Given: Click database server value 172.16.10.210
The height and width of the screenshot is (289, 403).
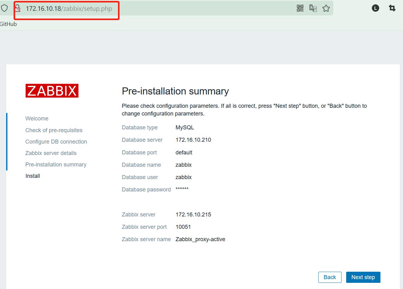Looking at the screenshot, I should tap(193, 140).
